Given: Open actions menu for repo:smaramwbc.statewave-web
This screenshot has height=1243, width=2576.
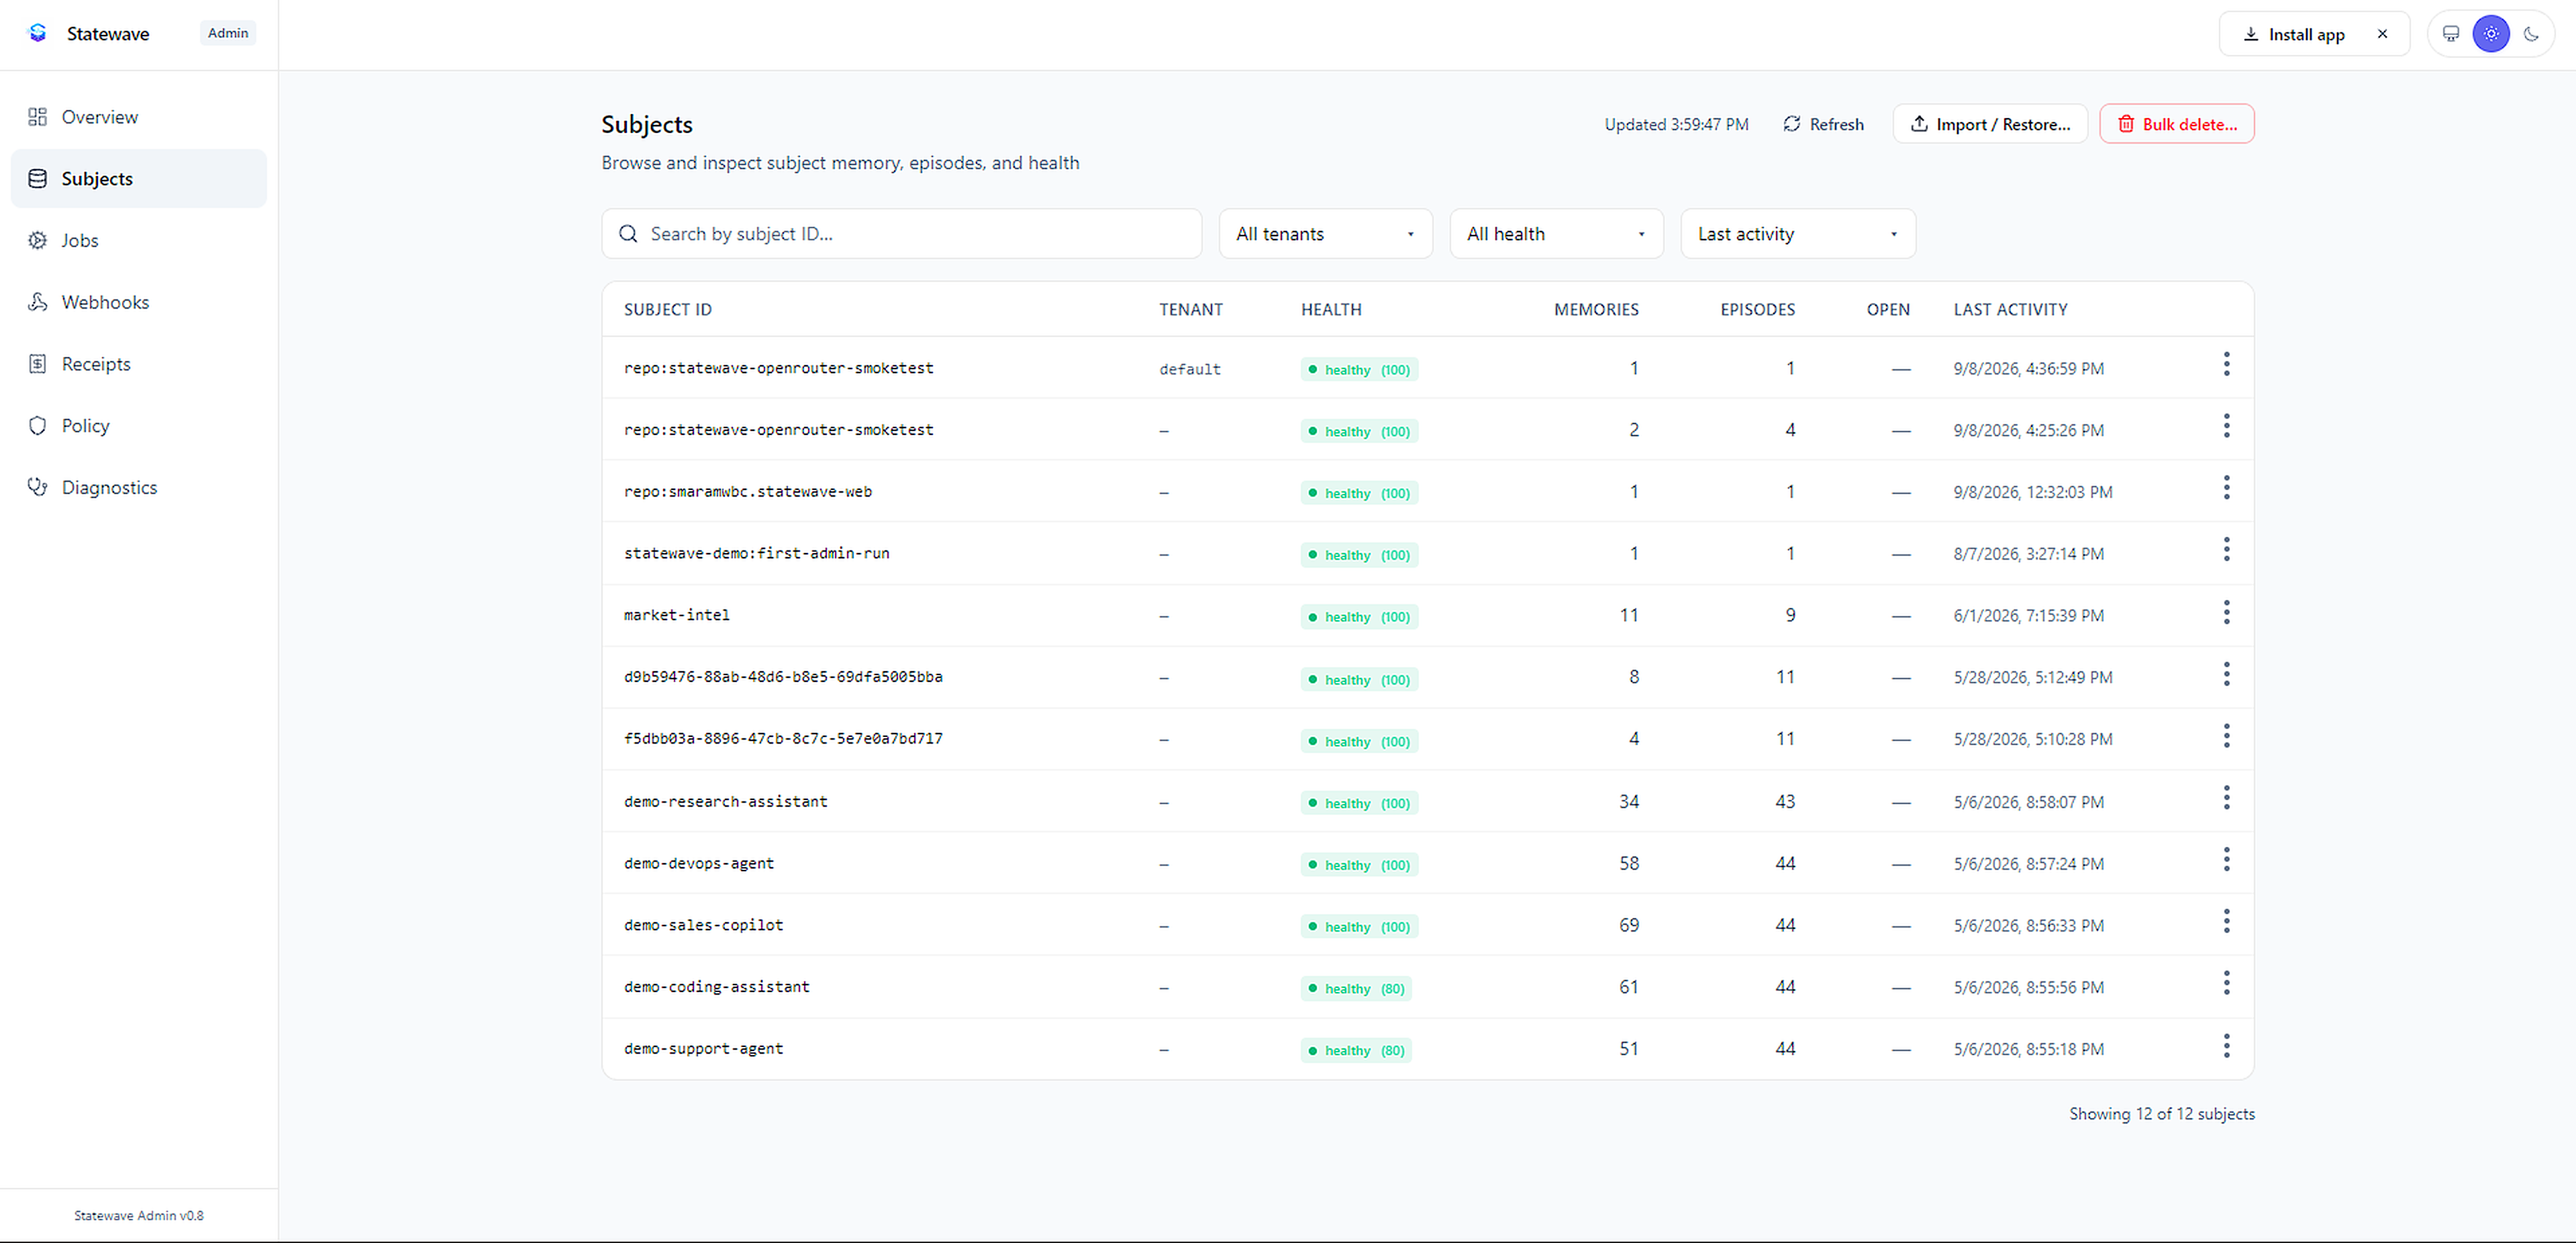Looking at the screenshot, I should pyautogui.click(x=2227, y=488).
